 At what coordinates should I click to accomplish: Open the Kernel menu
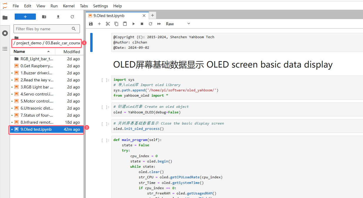[69, 6]
